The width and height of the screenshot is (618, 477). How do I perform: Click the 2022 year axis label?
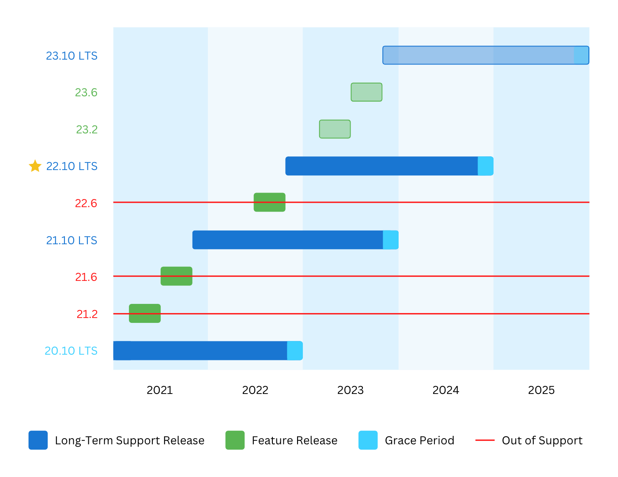pos(255,390)
